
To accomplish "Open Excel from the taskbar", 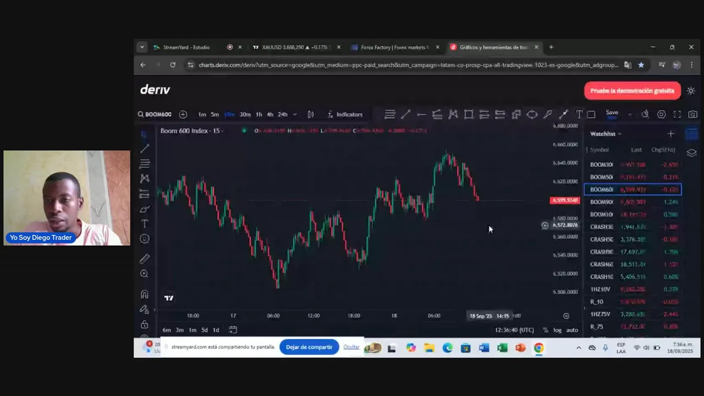I will 502,348.
